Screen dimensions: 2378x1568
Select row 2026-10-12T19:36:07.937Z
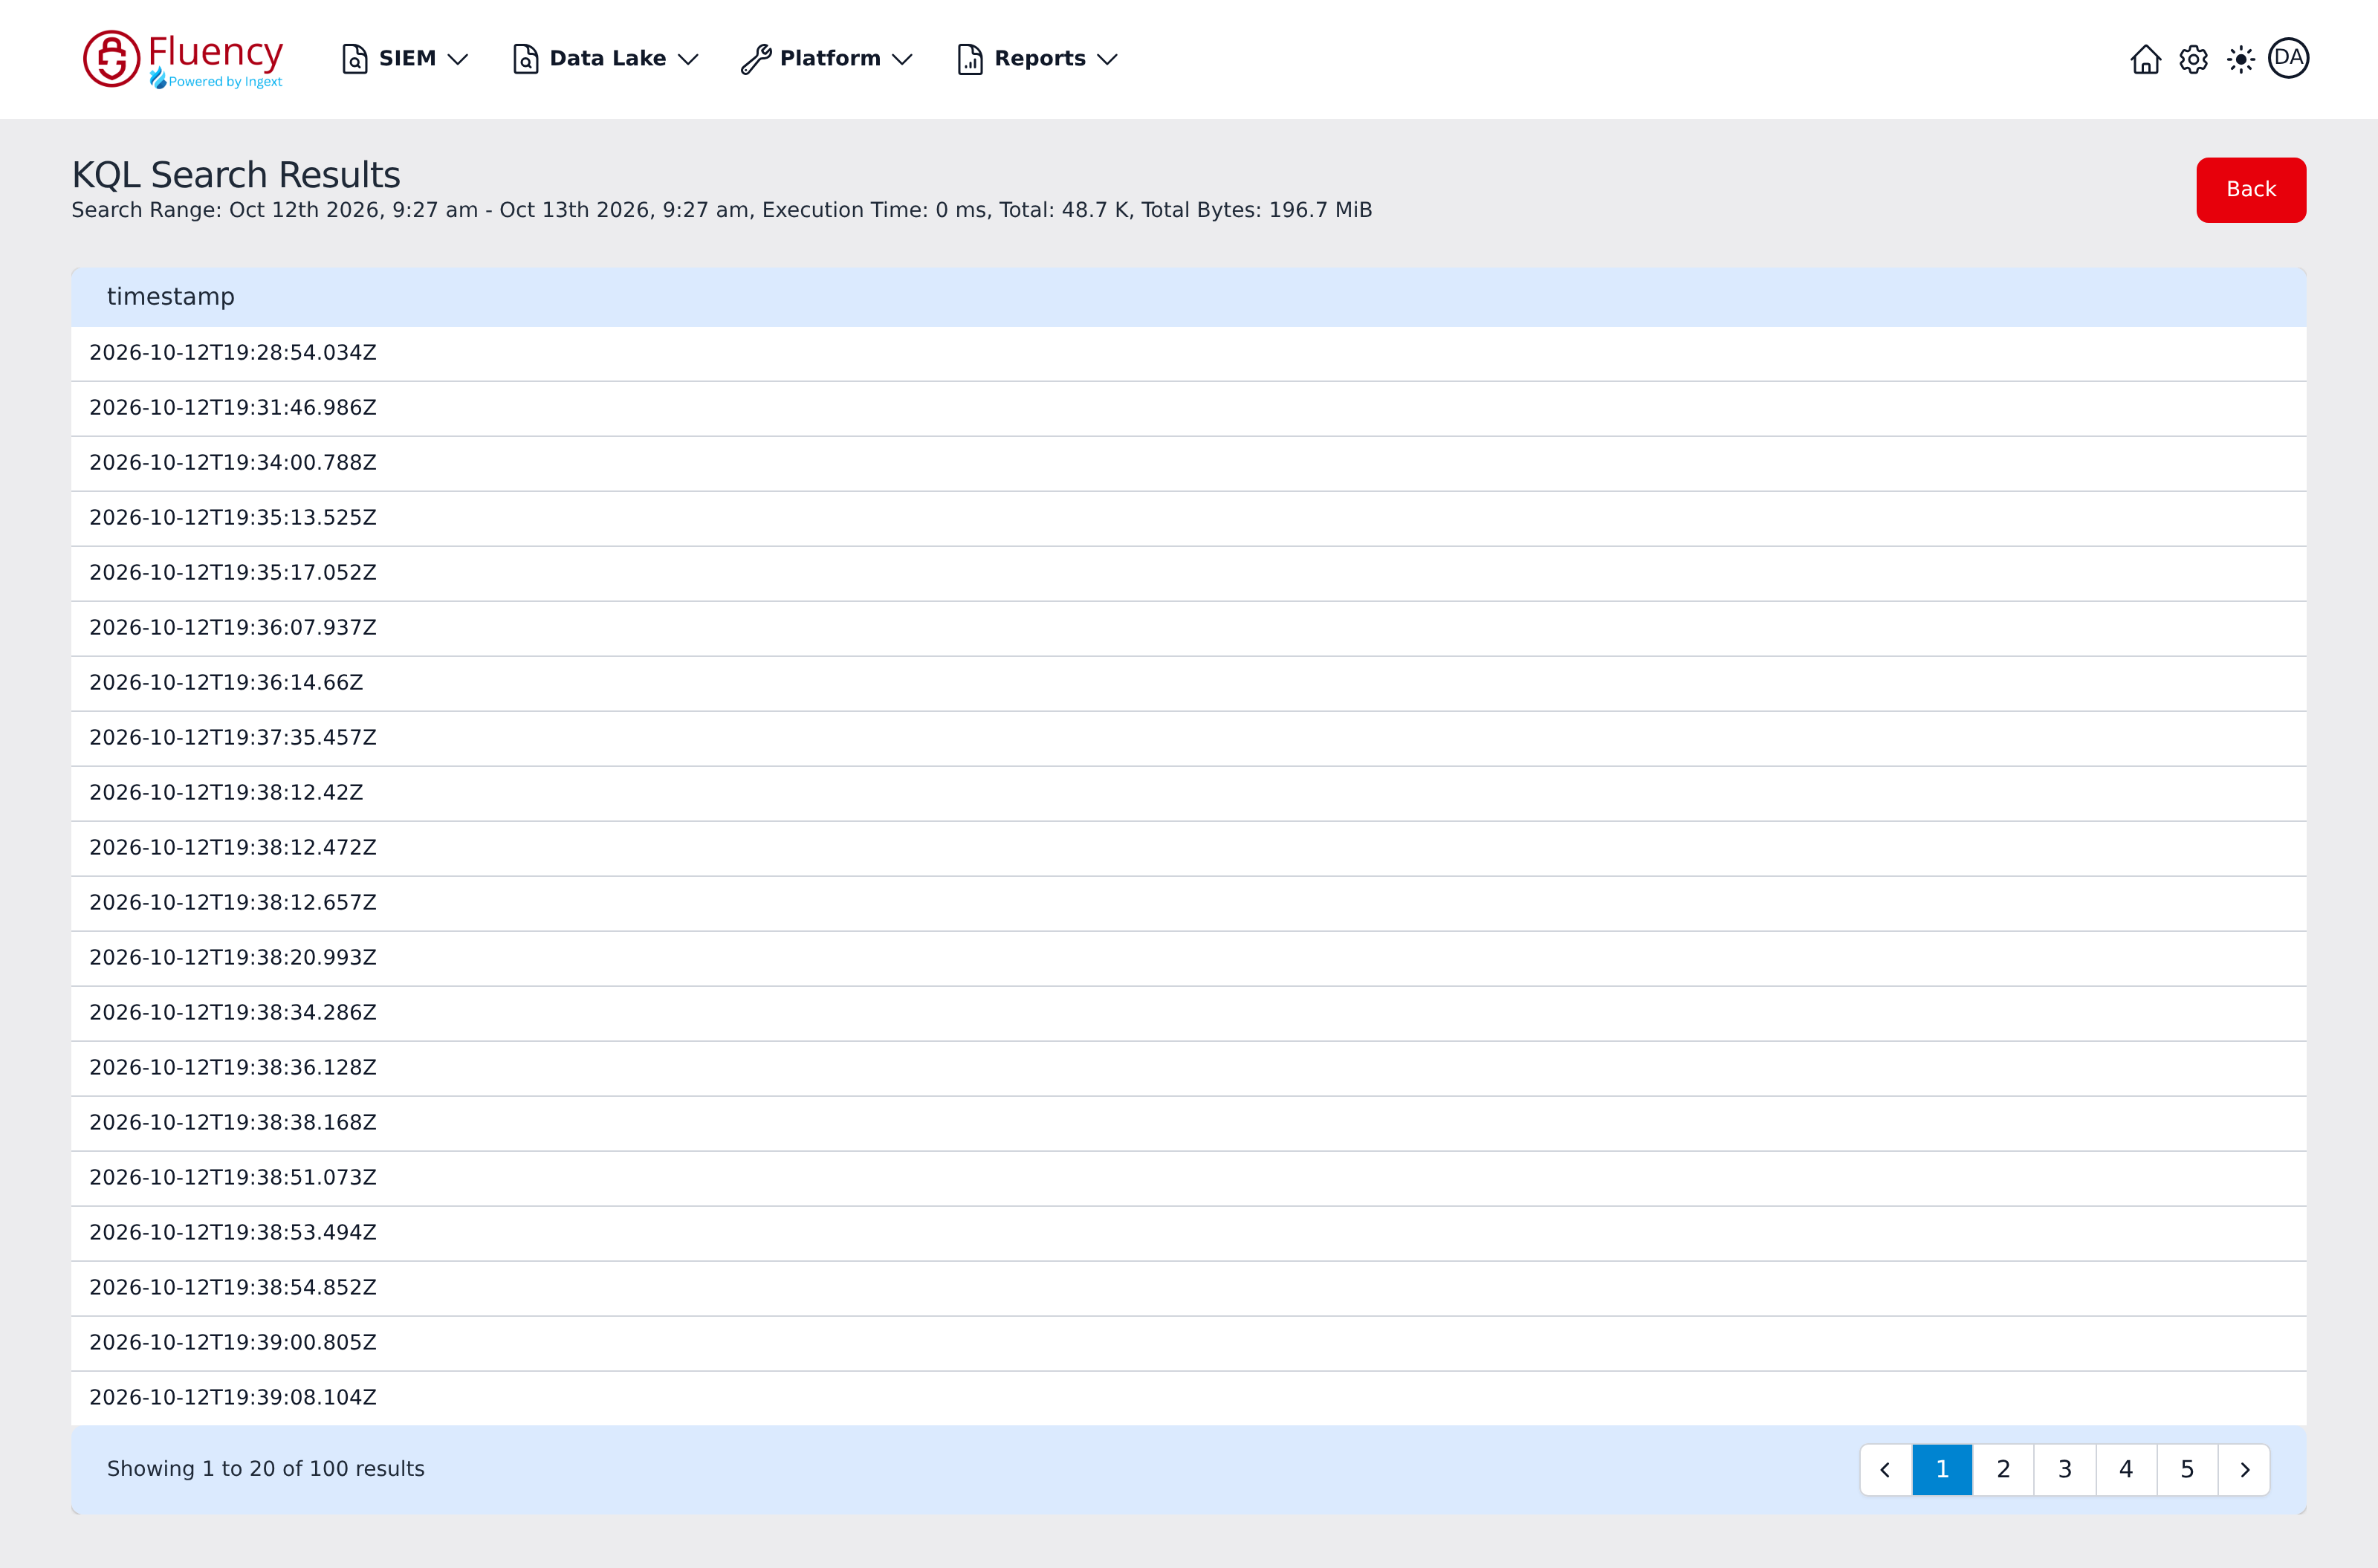pos(1188,628)
